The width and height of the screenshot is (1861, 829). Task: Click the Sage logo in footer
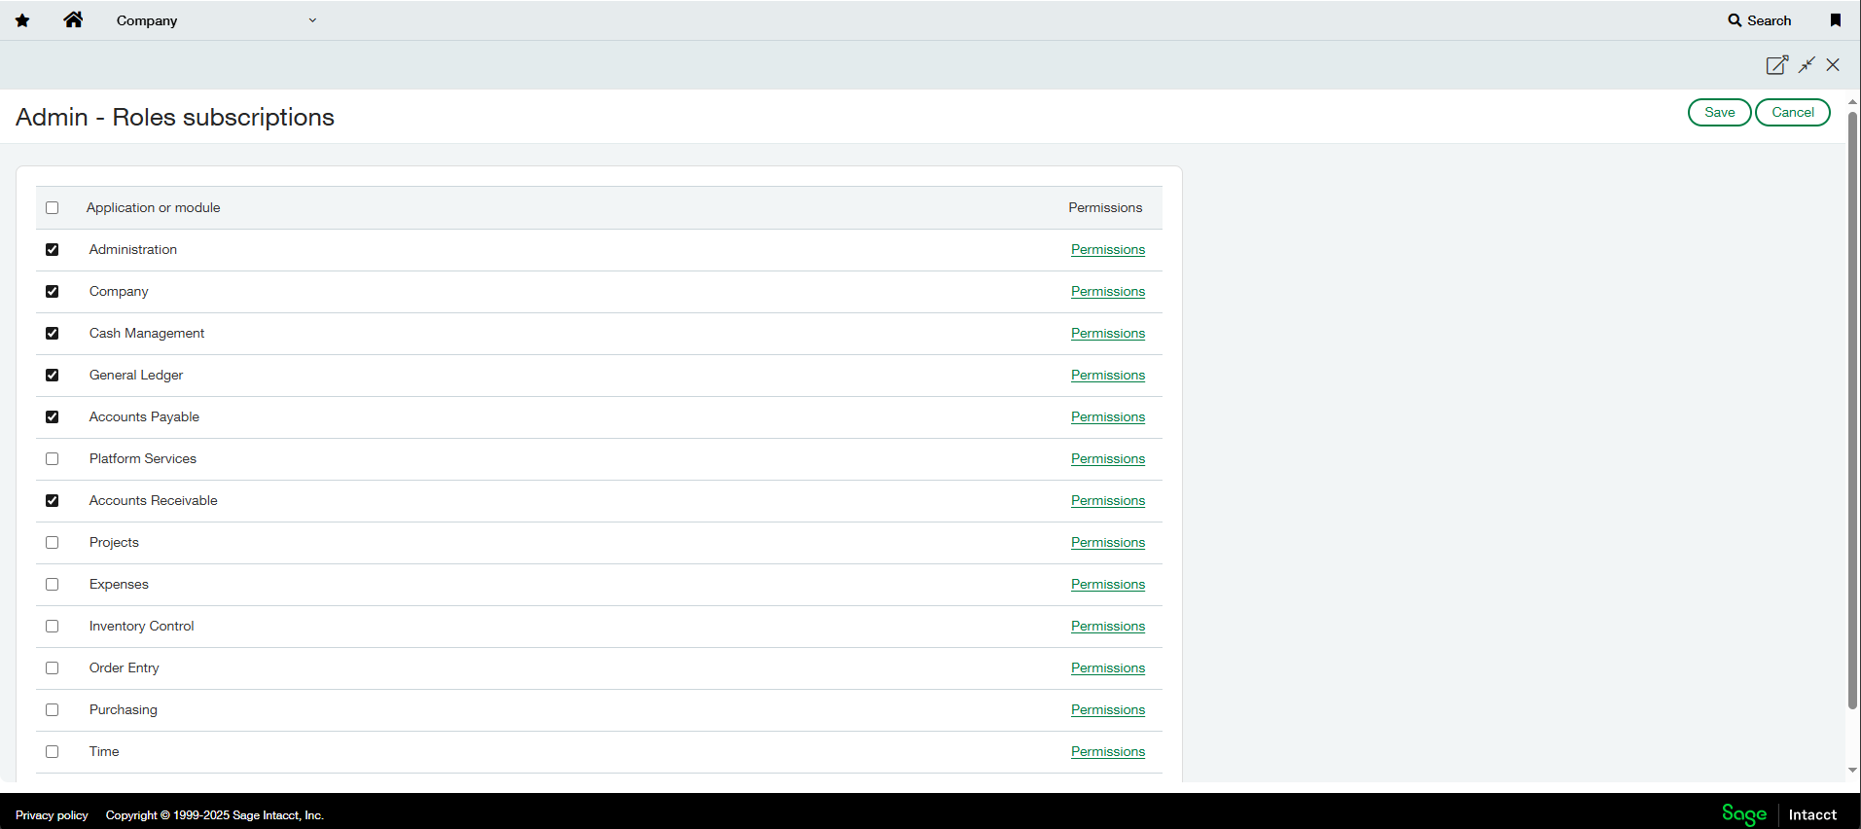[1743, 814]
